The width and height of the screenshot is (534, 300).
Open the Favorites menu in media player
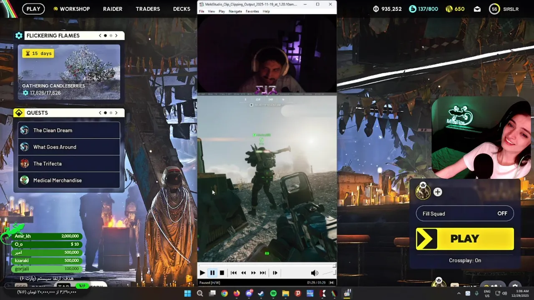coord(252,11)
